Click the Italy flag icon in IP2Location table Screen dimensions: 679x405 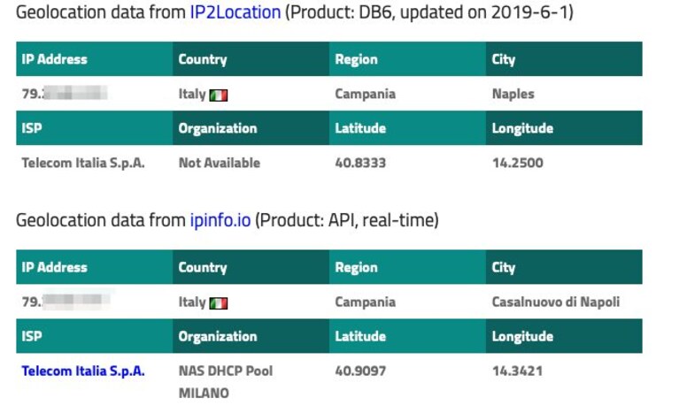(219, 95)
